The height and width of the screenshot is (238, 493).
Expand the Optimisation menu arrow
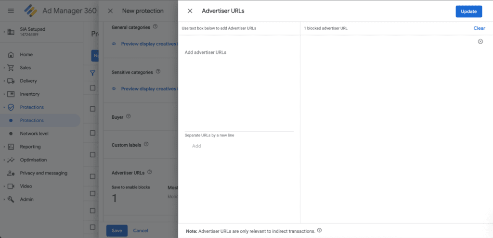4,160
